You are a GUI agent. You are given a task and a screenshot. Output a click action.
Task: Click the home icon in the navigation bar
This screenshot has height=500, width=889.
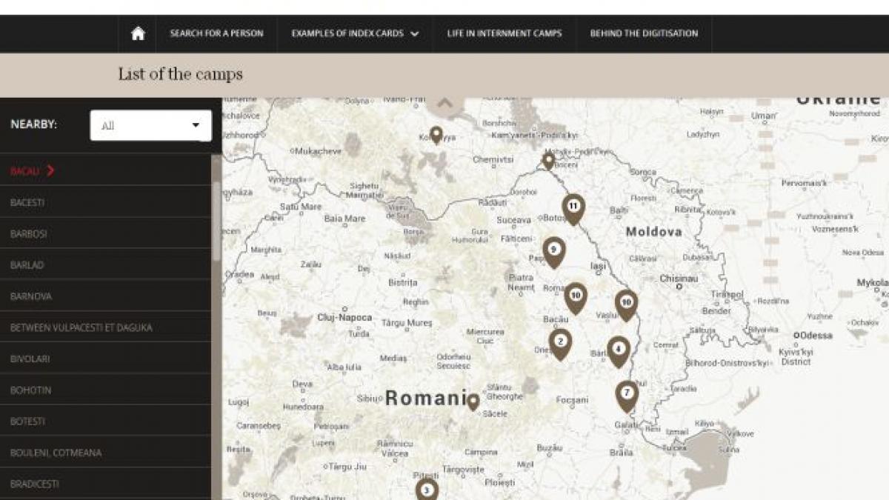click(x=137, y=33)
